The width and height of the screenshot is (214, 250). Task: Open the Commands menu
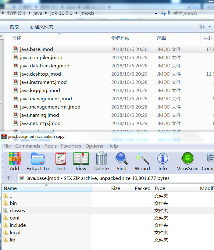pyautogui.click(x=28, y=146)
